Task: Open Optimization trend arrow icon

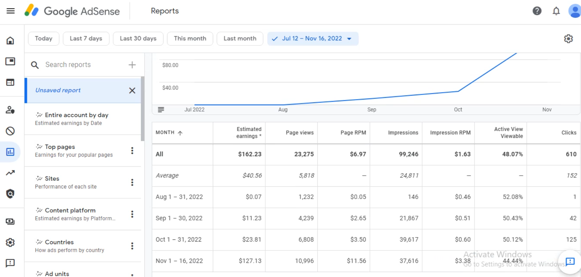Action: click(10, 173)
